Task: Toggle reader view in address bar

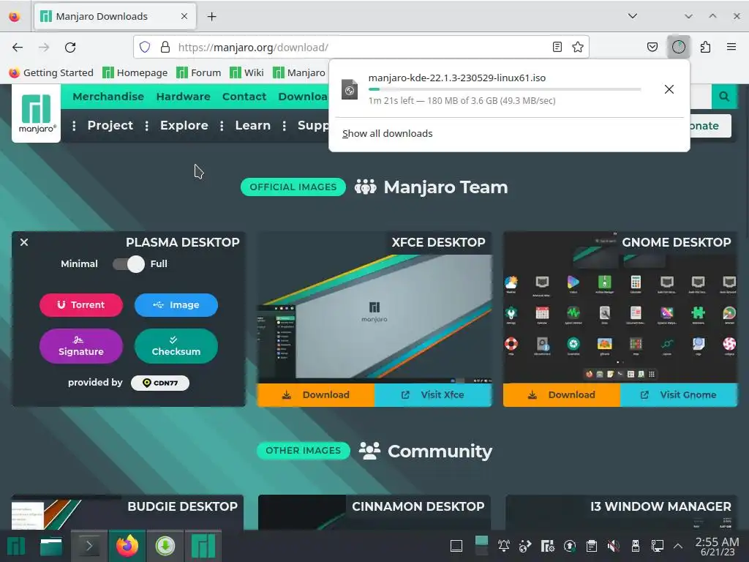Action: click(557, 47)
